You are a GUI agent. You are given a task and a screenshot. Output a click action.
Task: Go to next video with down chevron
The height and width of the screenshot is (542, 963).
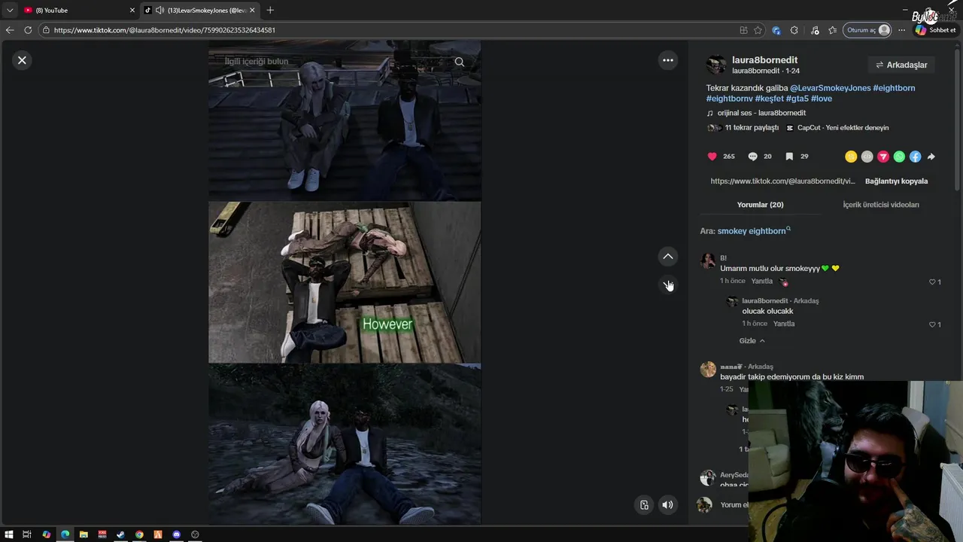coord(668,285)
